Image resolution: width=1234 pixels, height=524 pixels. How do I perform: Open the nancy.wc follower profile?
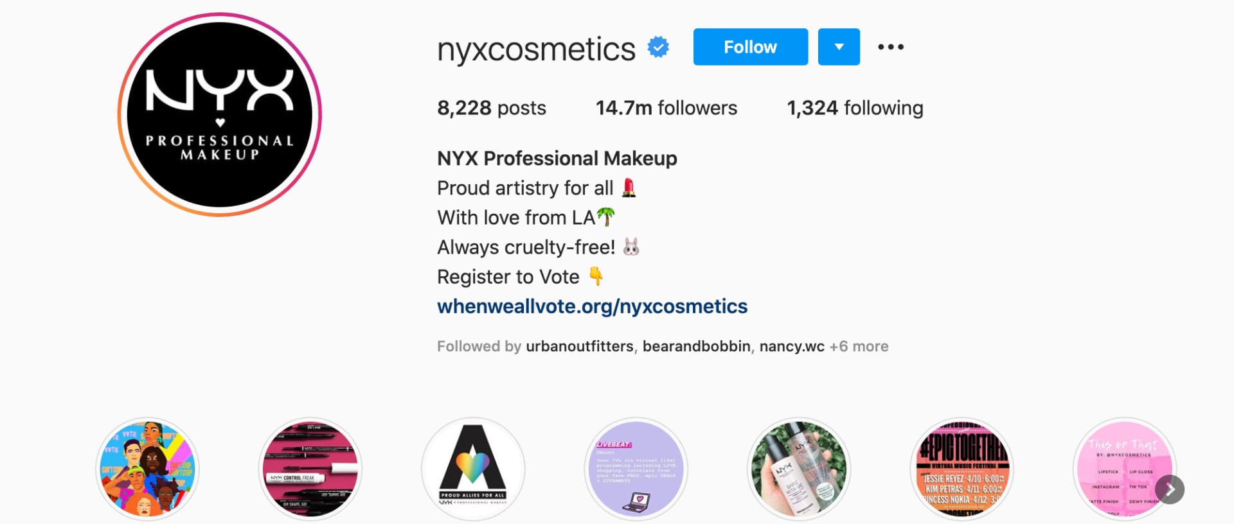[x=792, y=347]
